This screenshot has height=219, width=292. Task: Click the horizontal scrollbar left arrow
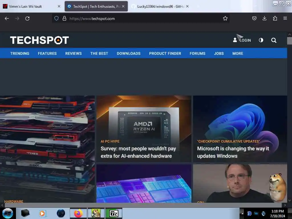[x=2, y=205]
